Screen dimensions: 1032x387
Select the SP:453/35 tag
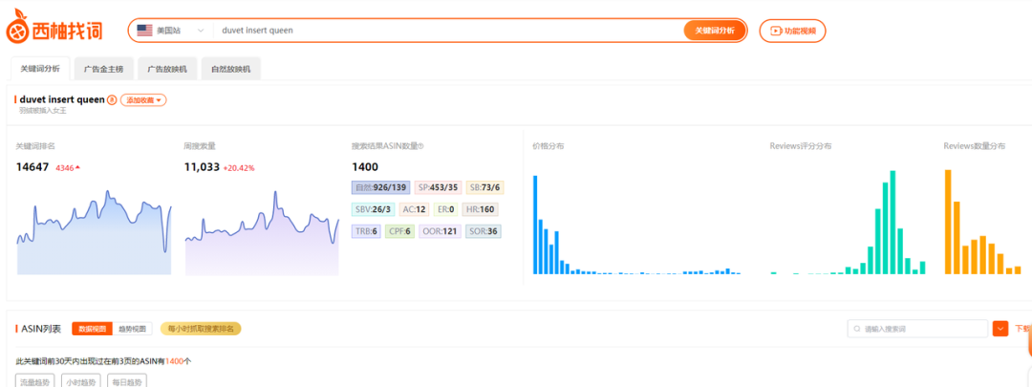point(438,187)
